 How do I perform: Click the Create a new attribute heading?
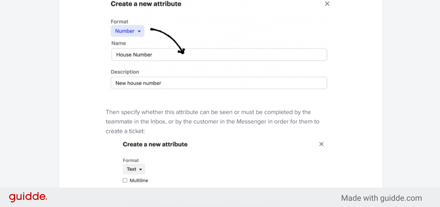click(x=146, y=4)
